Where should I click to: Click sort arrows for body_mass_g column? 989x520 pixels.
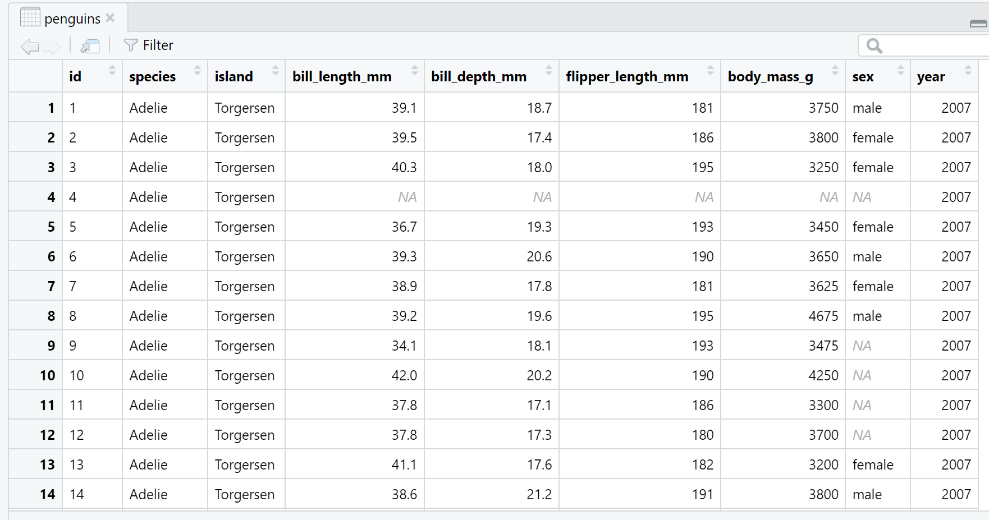(x=835, y=70)
